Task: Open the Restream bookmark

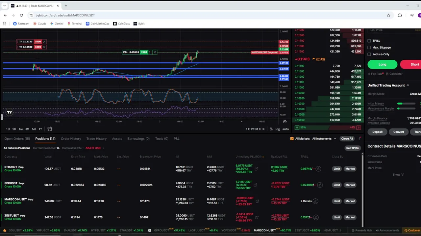Action: [21, 24]
